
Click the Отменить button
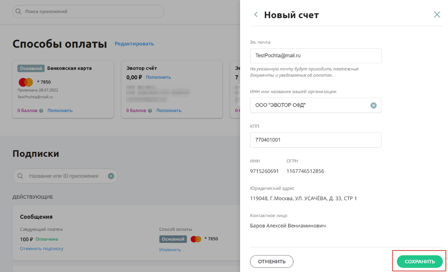(x=272, y=261)
